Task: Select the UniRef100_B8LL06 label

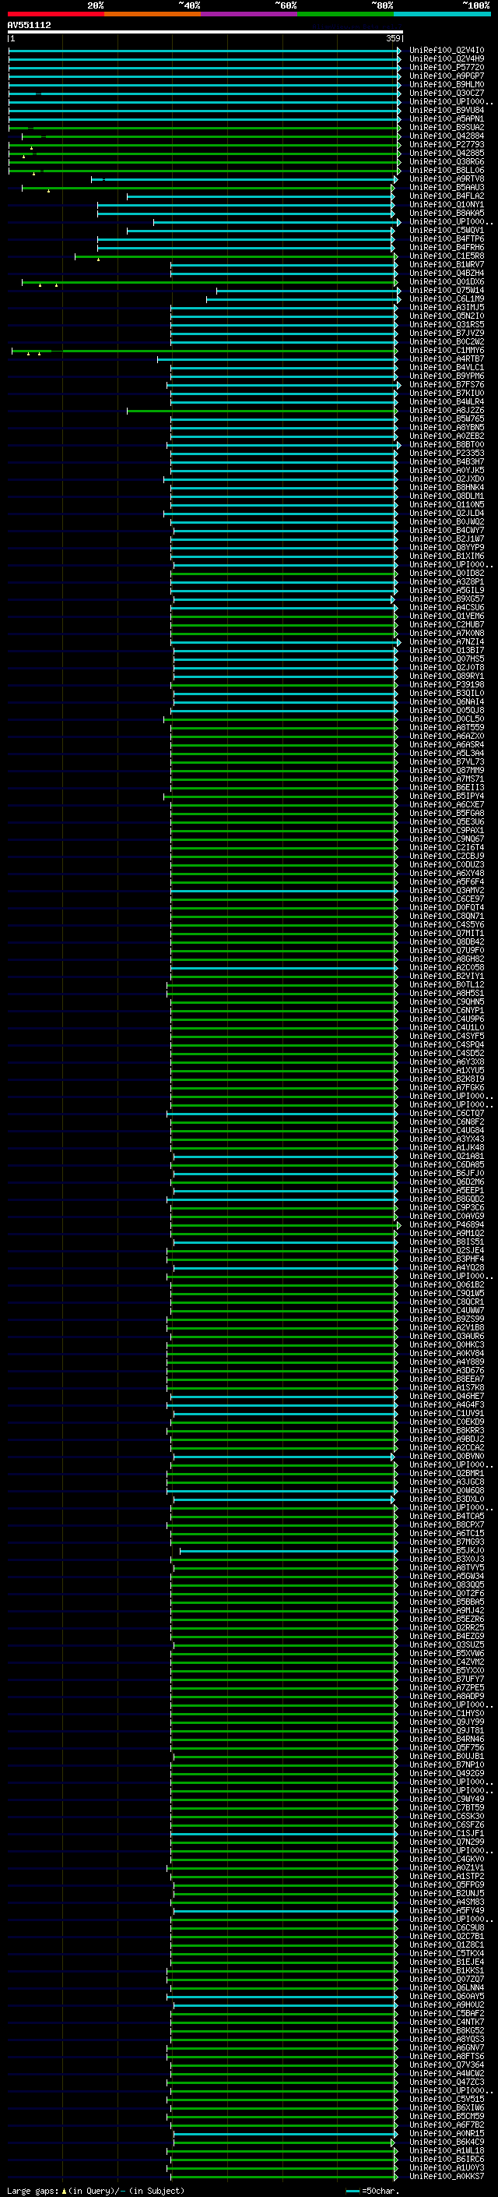Action: click(x=447, y=171)
